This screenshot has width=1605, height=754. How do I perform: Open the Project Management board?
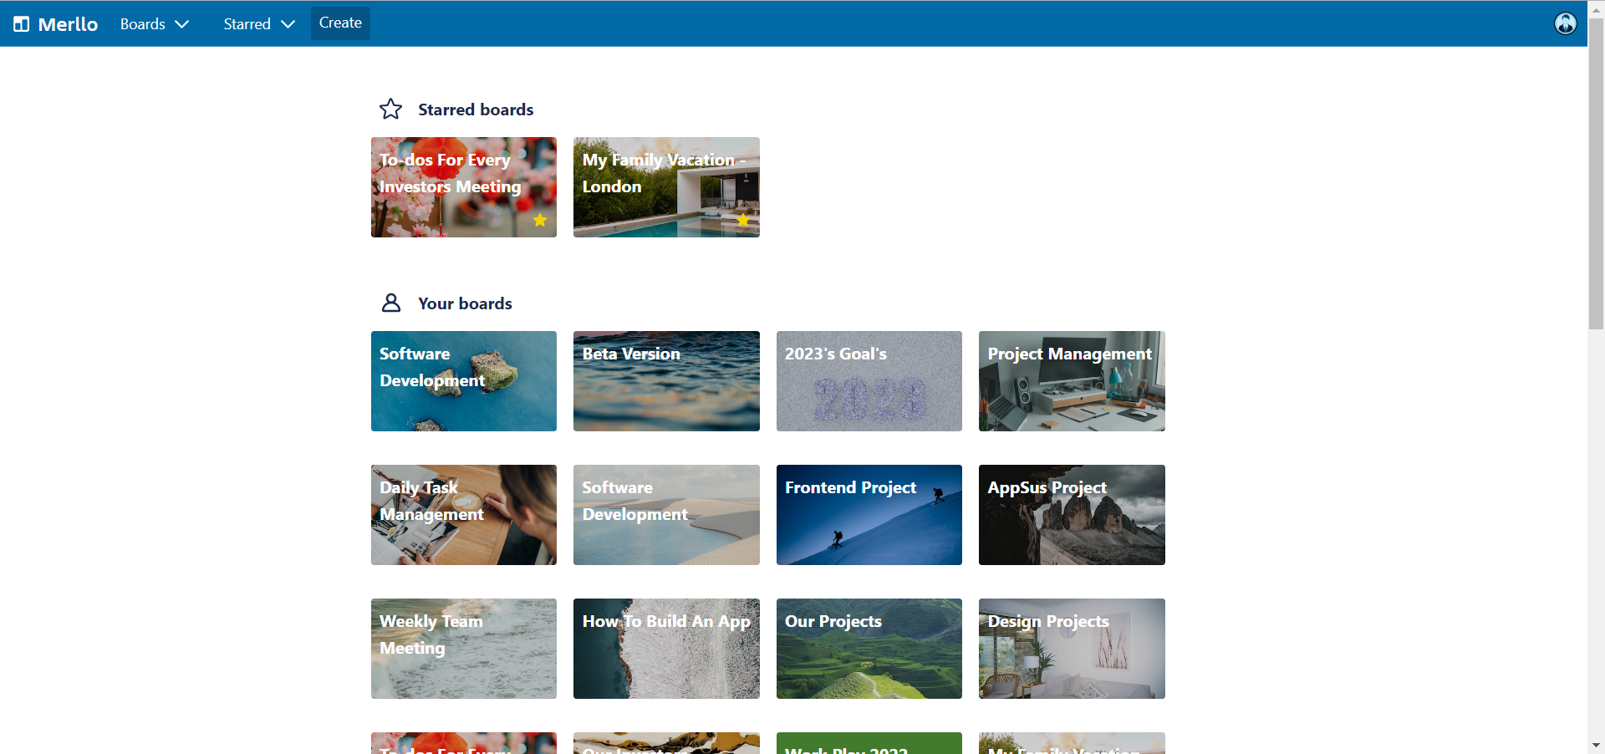tap(1071, 381)
